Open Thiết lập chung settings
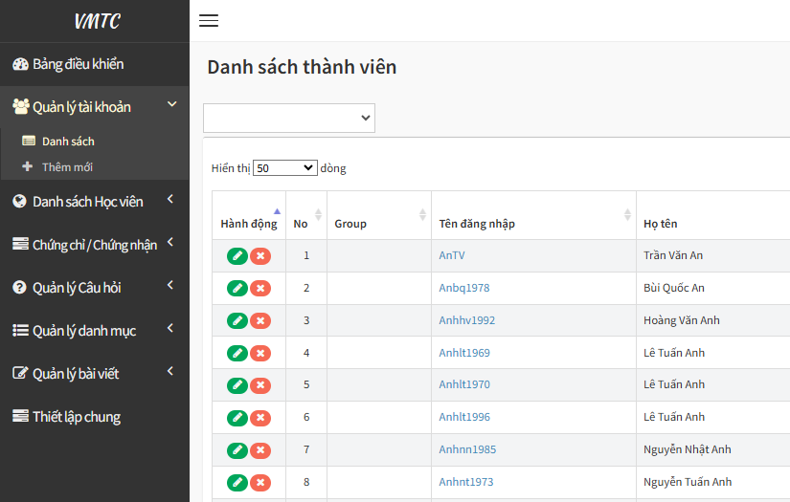 click(76, 417)
